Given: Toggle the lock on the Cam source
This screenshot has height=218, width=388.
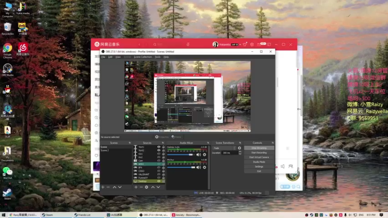Looking at the screenshot, I should (163, 161).
